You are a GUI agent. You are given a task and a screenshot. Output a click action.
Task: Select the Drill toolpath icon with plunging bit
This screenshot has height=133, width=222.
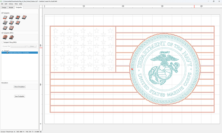[x=5, y=22]
